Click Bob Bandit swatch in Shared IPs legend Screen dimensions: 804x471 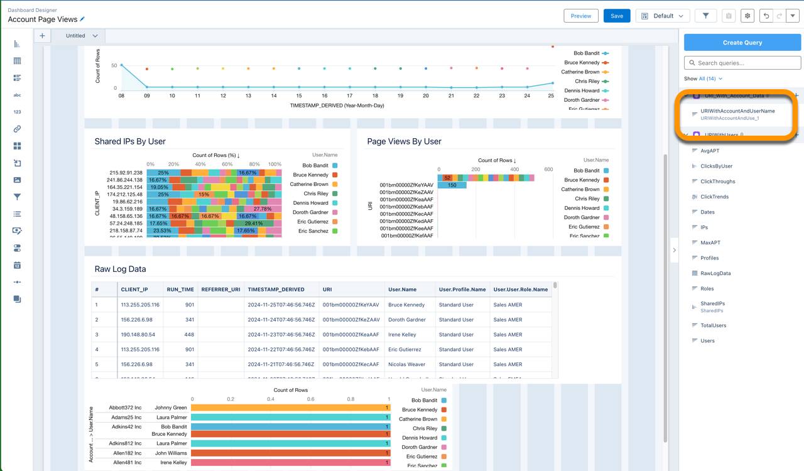pyautogui.click(x=335, y=166)
